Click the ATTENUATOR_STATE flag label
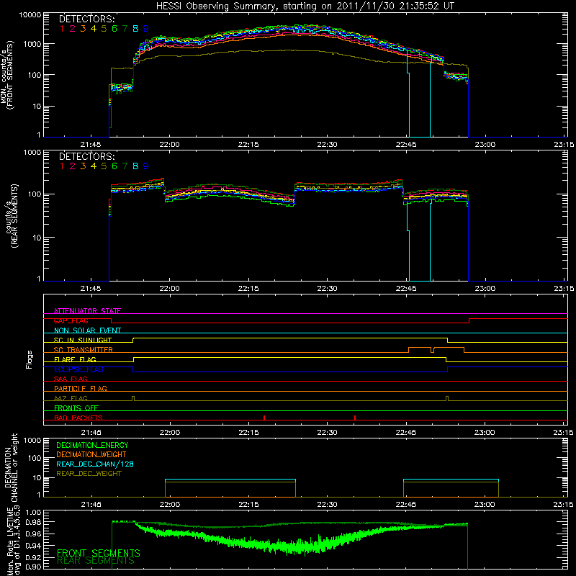The image size is (576, 576). pos(87,311)
